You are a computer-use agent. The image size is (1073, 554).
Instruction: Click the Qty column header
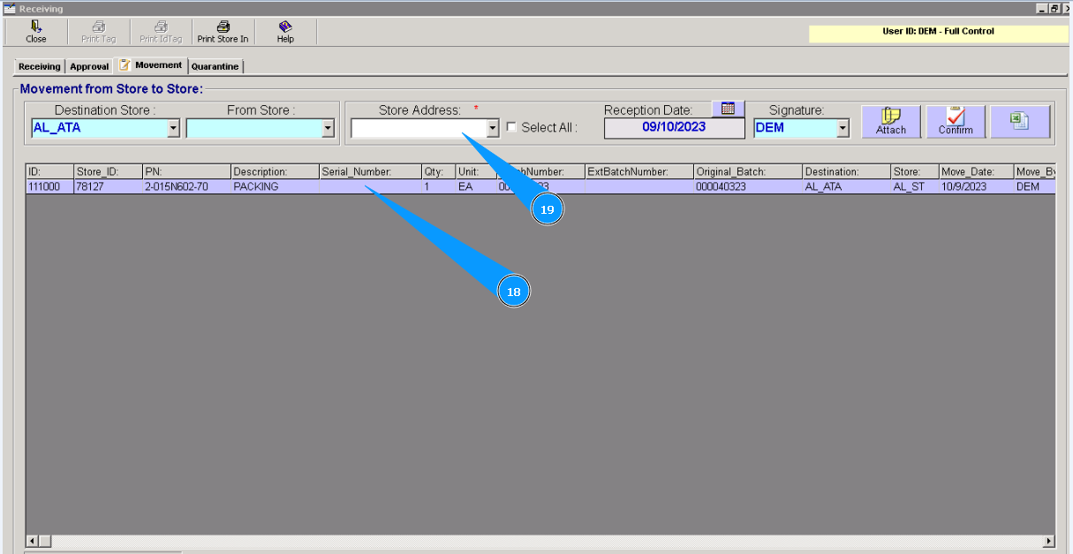[x=438, y=171]
